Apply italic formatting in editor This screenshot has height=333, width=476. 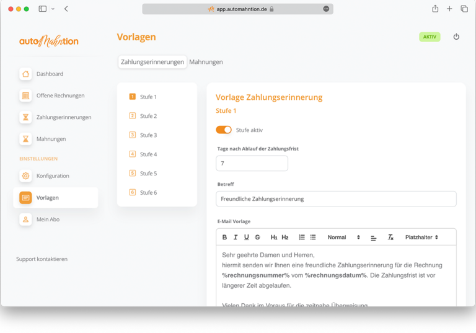[x=236, y=238]
